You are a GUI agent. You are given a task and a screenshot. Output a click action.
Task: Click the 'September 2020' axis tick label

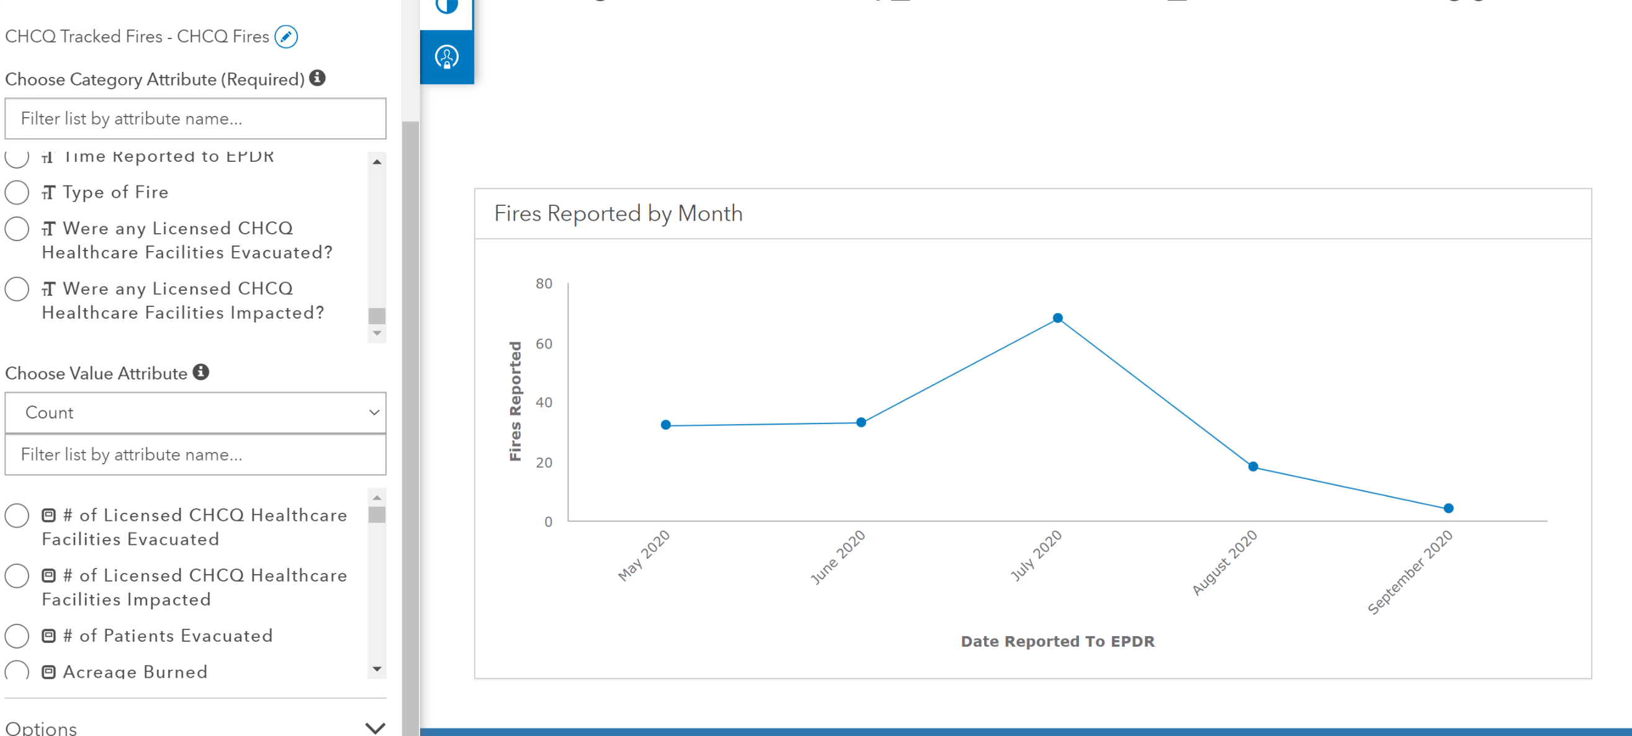coord(1410,572)
